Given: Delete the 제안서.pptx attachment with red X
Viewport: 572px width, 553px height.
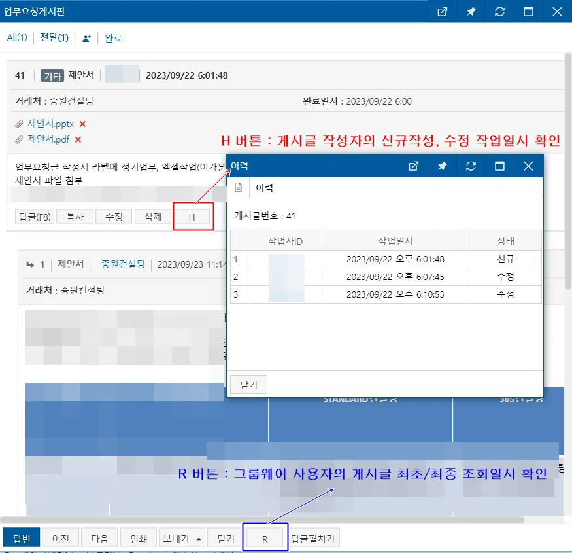Looking at the screenshot, I should (x=83, y=124).
